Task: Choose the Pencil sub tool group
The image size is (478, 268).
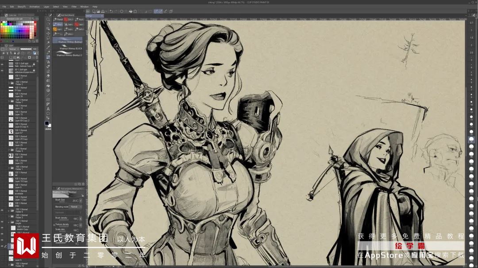Action: tap(58, 19)
